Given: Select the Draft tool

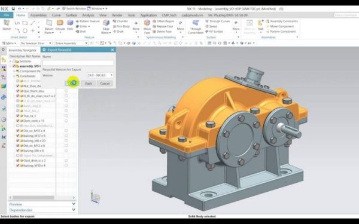Looking at the screenshot, I should point(118,32).
